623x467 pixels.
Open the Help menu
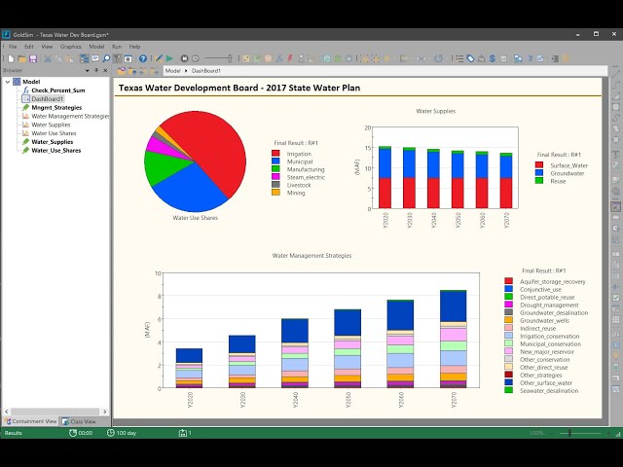[134, 47]
